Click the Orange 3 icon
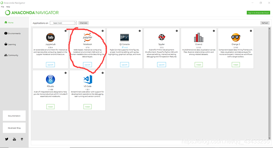Viewport: 273px width, 148px height. [236, 37]
